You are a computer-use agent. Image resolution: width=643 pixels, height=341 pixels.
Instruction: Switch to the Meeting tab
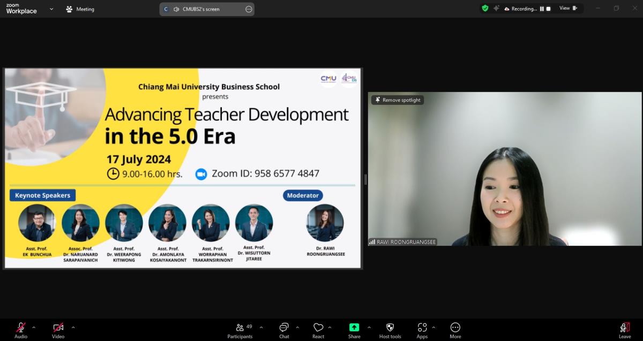(x=80, y=9)
